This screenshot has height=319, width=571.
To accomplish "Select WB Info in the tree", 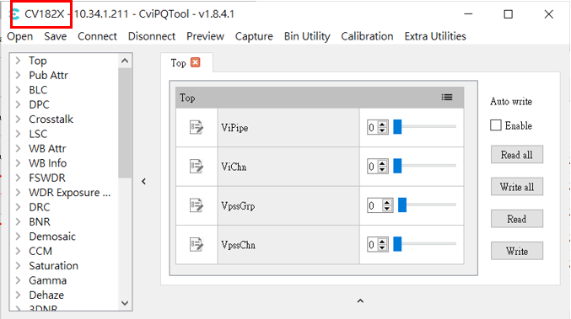I will click(x=48, y=163).
